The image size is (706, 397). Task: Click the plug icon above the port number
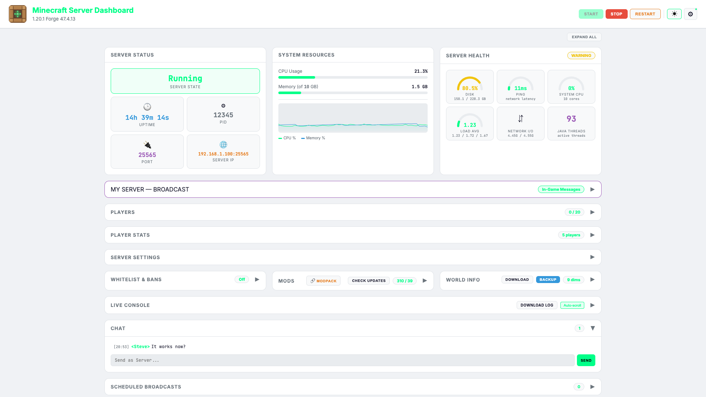click(x=147, y=144)
